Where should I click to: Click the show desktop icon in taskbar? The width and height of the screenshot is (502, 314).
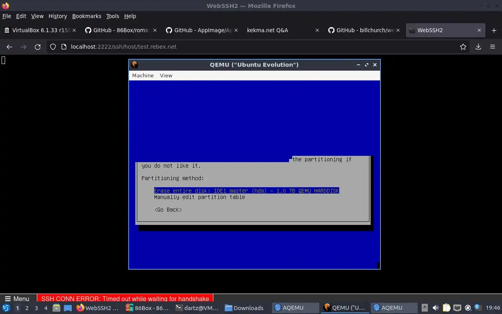[68, 308]
